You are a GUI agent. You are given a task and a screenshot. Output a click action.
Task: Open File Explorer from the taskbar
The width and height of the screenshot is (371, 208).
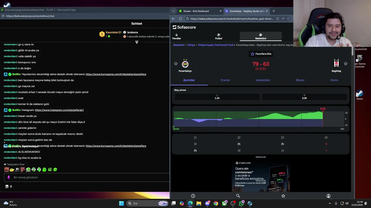click(x=199, y=203)
